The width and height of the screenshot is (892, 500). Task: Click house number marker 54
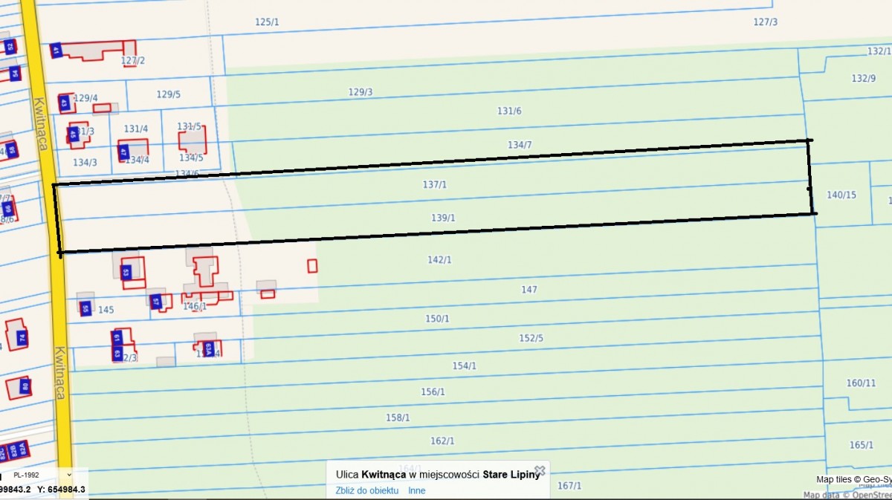pyautogui.click(x=14, y=73)
